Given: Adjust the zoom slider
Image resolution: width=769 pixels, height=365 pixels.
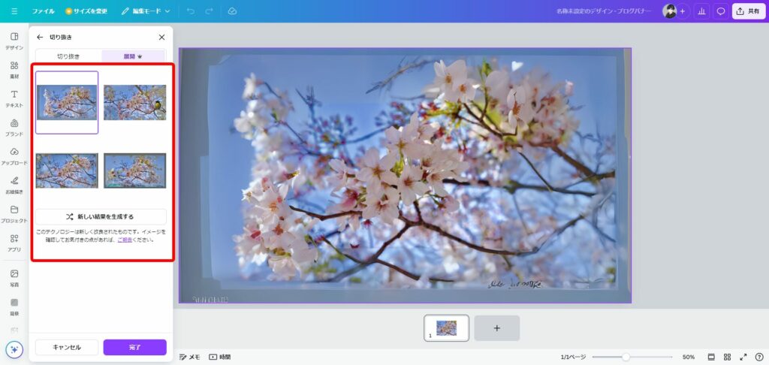Looking at the screenshot, I should click(x=632, y=357).
